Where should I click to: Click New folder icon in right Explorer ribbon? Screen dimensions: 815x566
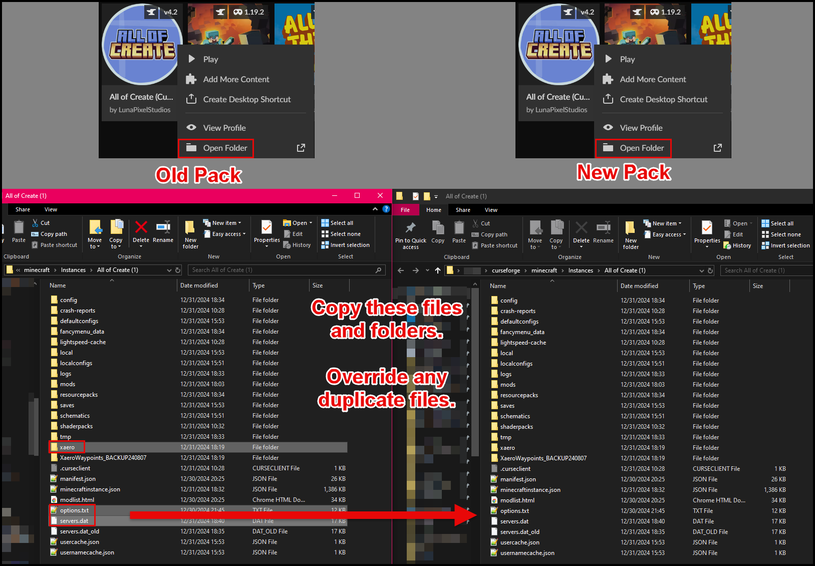pos(631,229)
